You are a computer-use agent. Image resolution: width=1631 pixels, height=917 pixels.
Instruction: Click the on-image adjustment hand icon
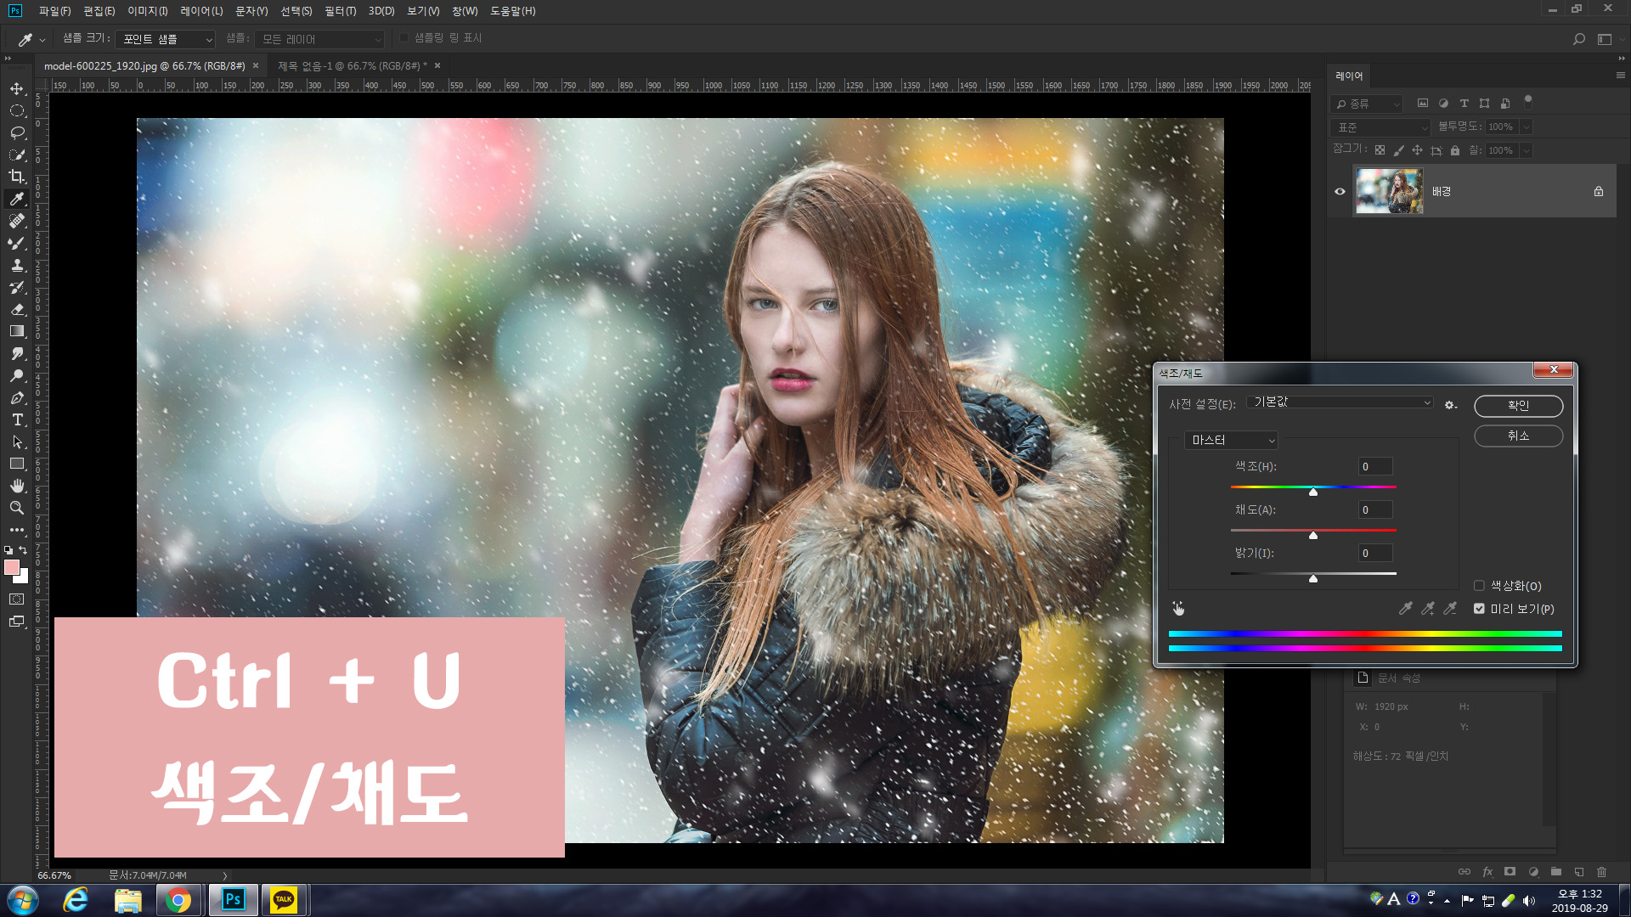[1178, 608]
